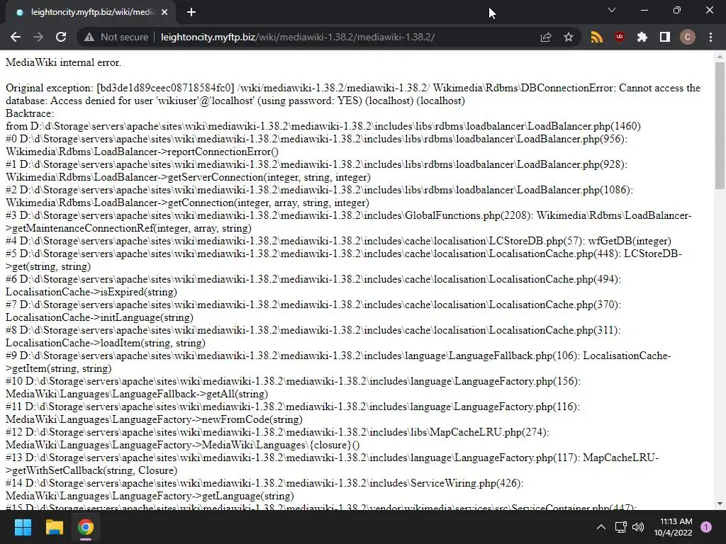Image resolution: width=726 pixels, height=544 pixels.
Task: Select the leightoncity.myftp.biz wiki tab
Action: tap(91, 13)
